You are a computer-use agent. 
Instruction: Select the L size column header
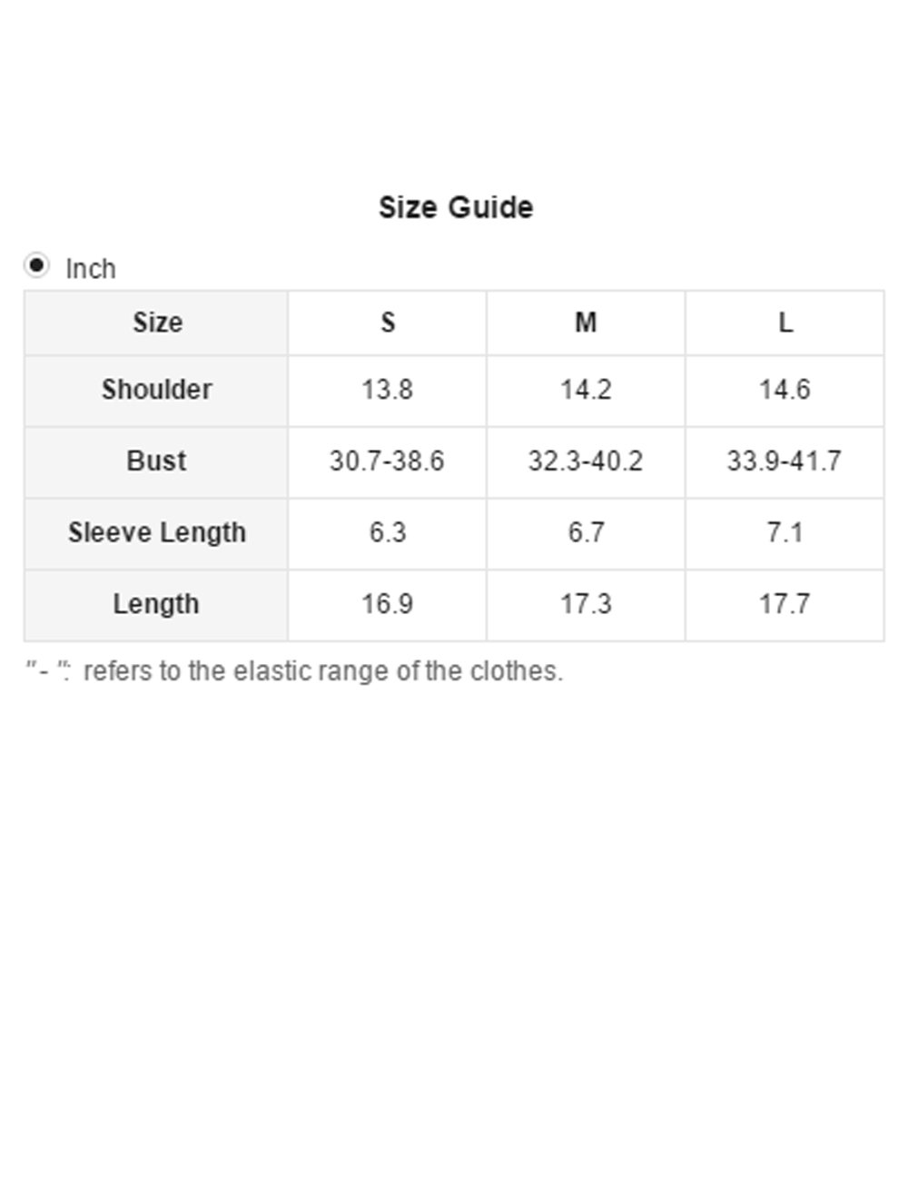tap(785, 323)
